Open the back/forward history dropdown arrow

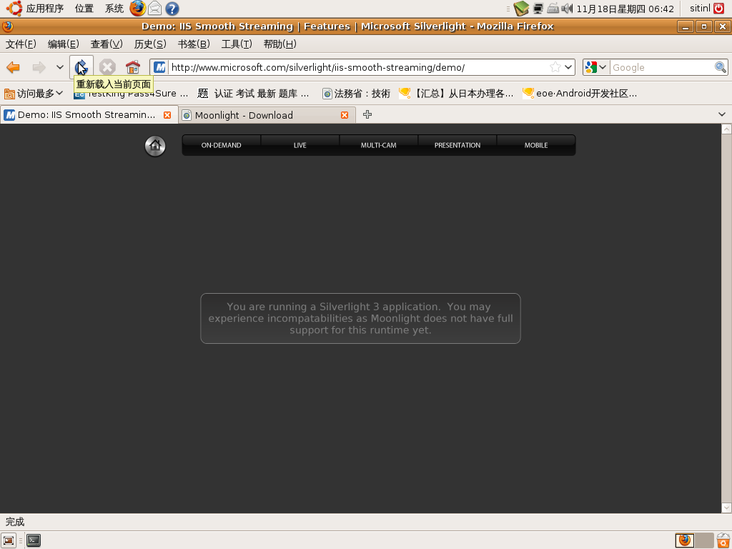tap(60, 67)
